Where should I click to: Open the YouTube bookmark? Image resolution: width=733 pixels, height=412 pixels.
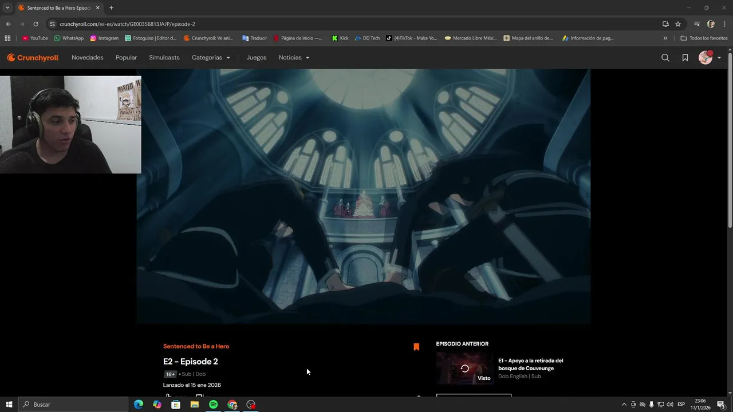[x=35, y=38]
